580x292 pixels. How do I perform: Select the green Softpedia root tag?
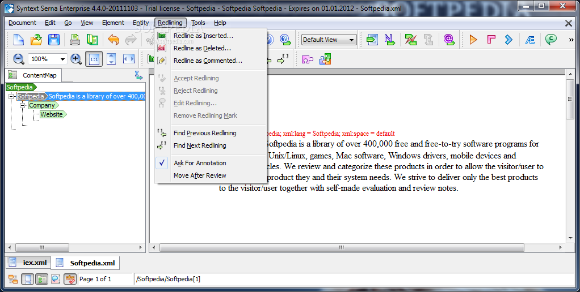[20, 87]
